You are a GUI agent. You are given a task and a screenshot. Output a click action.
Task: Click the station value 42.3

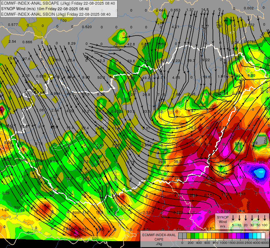[101, 61]
